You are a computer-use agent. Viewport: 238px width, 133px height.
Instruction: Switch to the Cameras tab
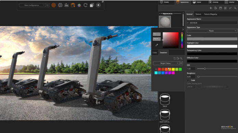click(x=213, y=2)
